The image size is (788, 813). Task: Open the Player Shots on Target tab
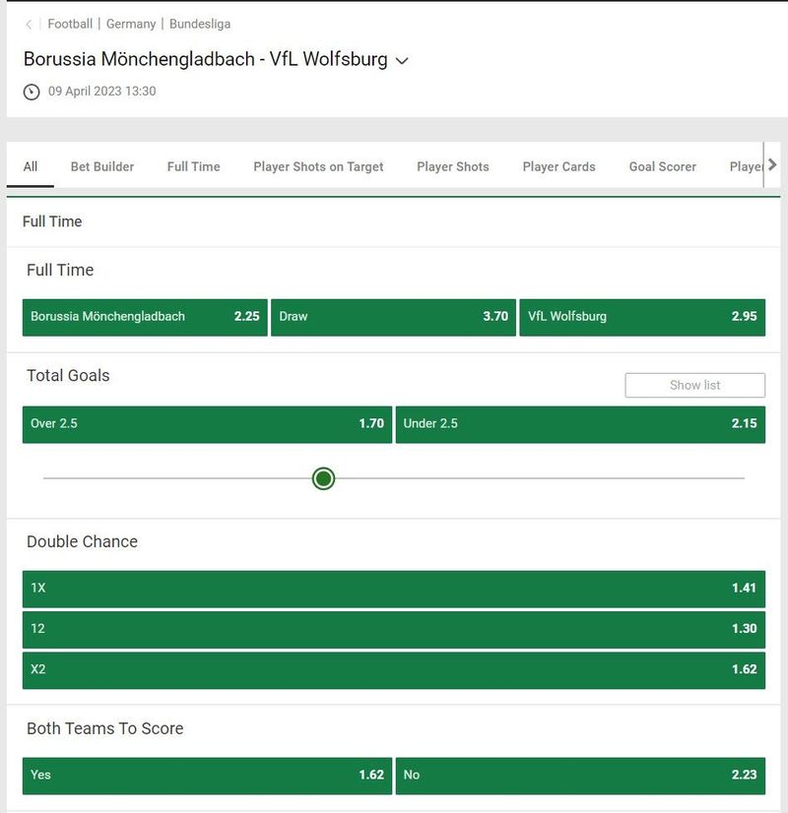coord(318,166)
